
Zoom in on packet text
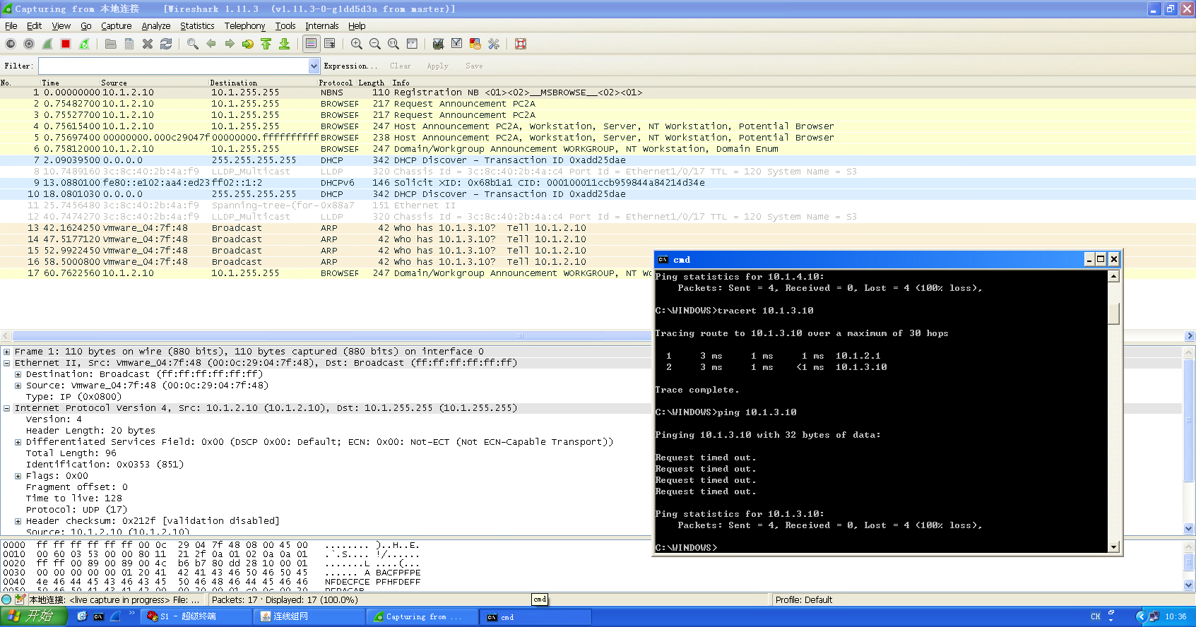tap(357, 44)
